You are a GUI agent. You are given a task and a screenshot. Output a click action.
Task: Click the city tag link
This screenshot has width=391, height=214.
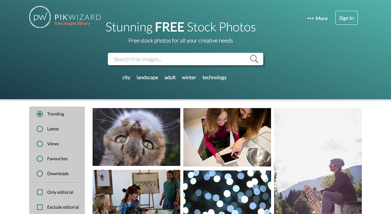tap(126, 78)
